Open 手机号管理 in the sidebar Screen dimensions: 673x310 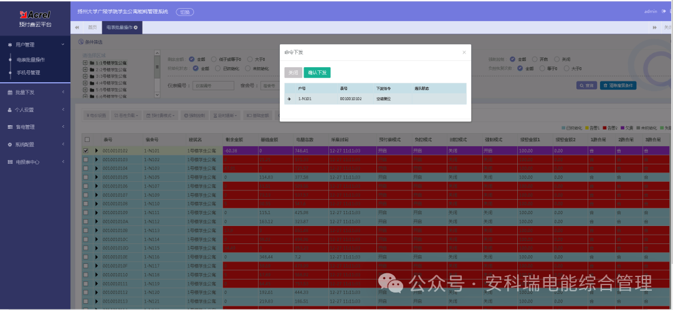coord(28,73)
